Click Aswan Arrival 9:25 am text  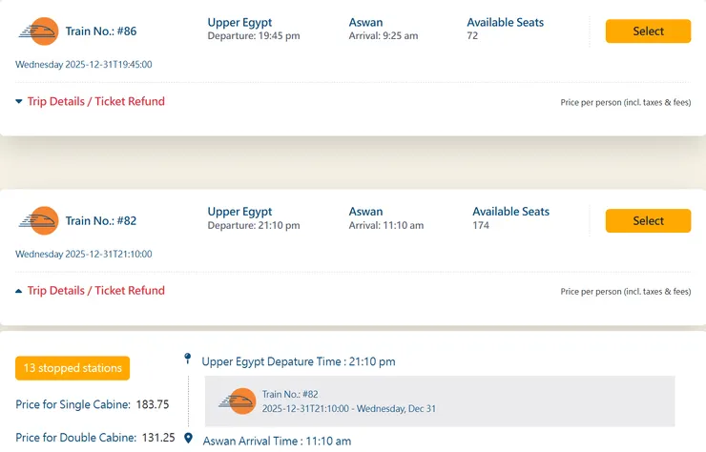[384, 29]
